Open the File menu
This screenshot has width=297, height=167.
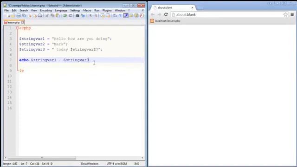[6, 10]
